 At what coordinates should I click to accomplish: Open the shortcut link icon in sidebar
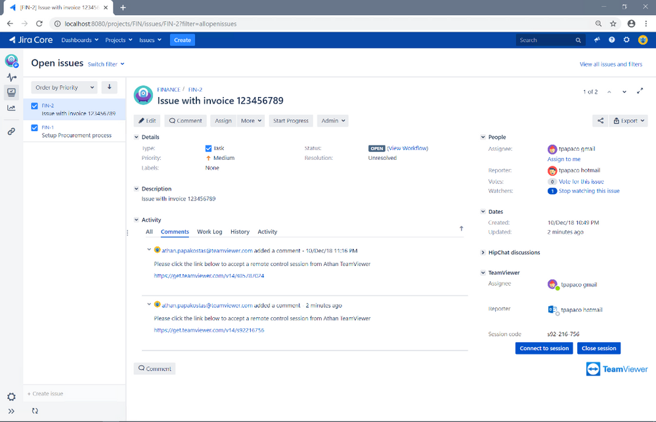(11, 132)
